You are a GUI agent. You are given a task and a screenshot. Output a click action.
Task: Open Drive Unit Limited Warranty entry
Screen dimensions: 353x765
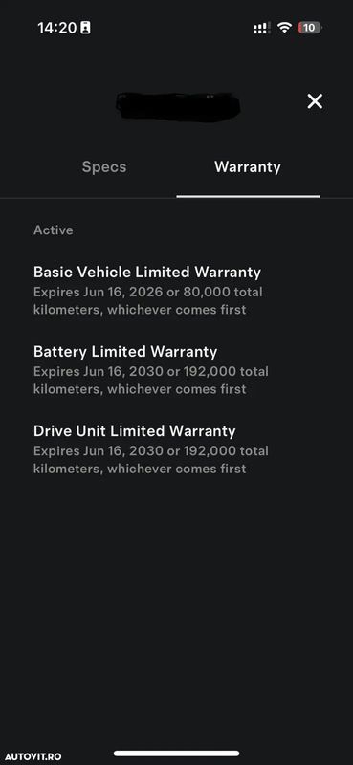pos(151,449)
